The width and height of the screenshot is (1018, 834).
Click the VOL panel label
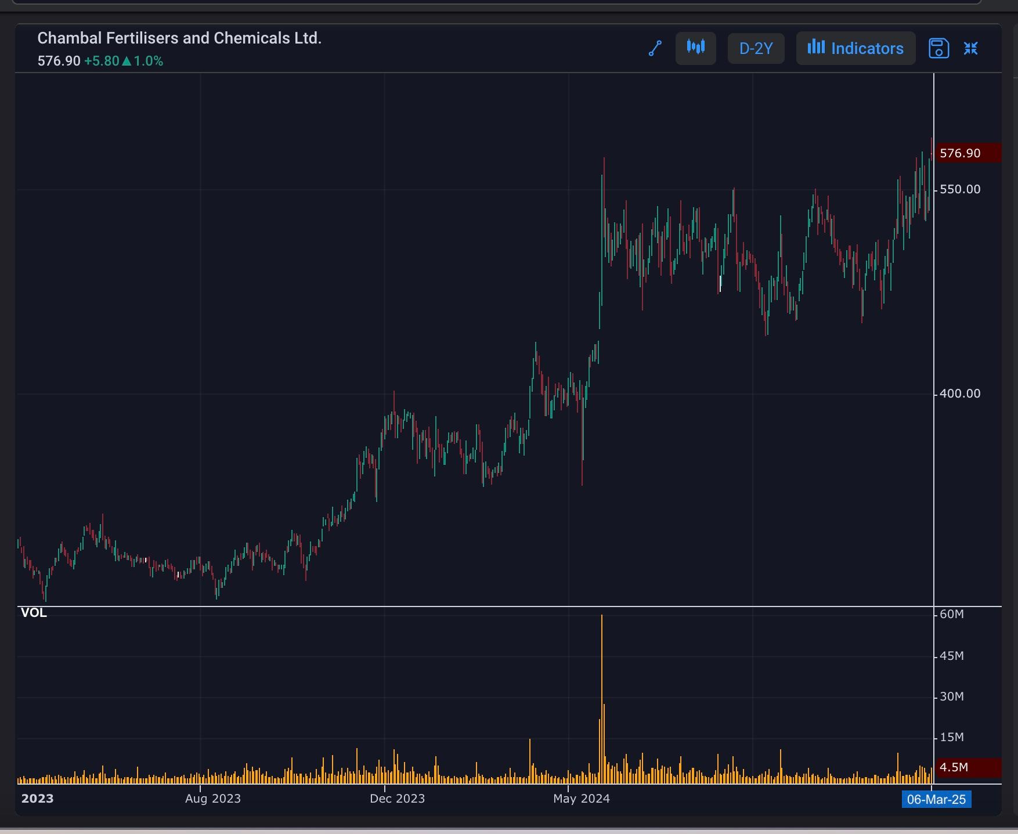(x=34, y=613)
